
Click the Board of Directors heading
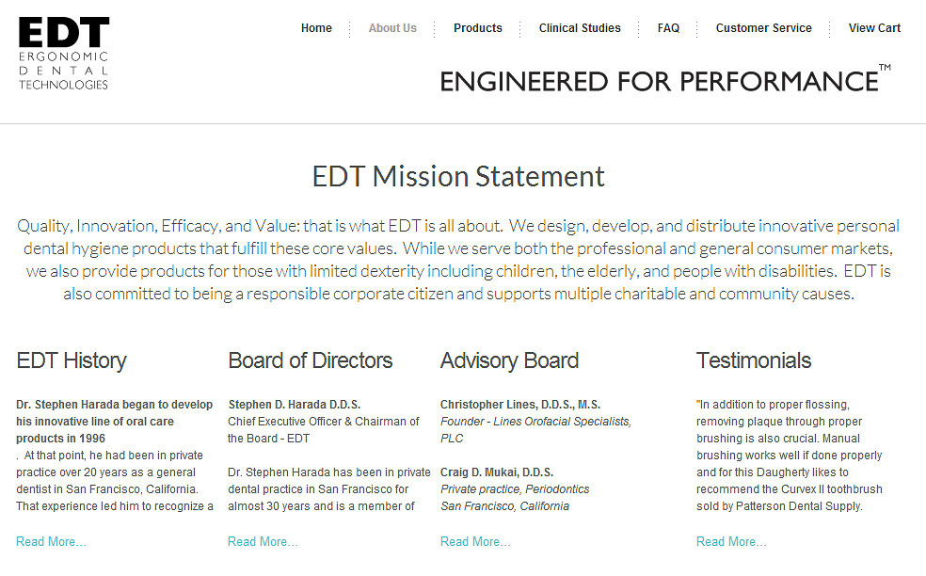point(311,360)
